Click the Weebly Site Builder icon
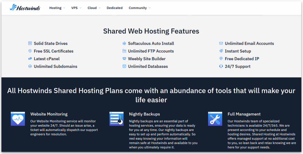 [x=124, y=59]
